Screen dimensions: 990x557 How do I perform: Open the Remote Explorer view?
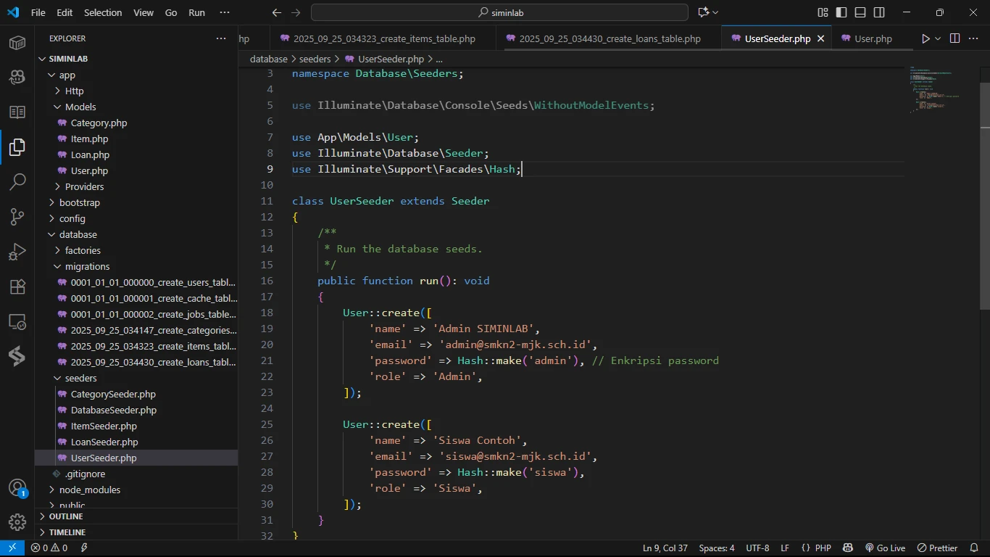(17, 321)
